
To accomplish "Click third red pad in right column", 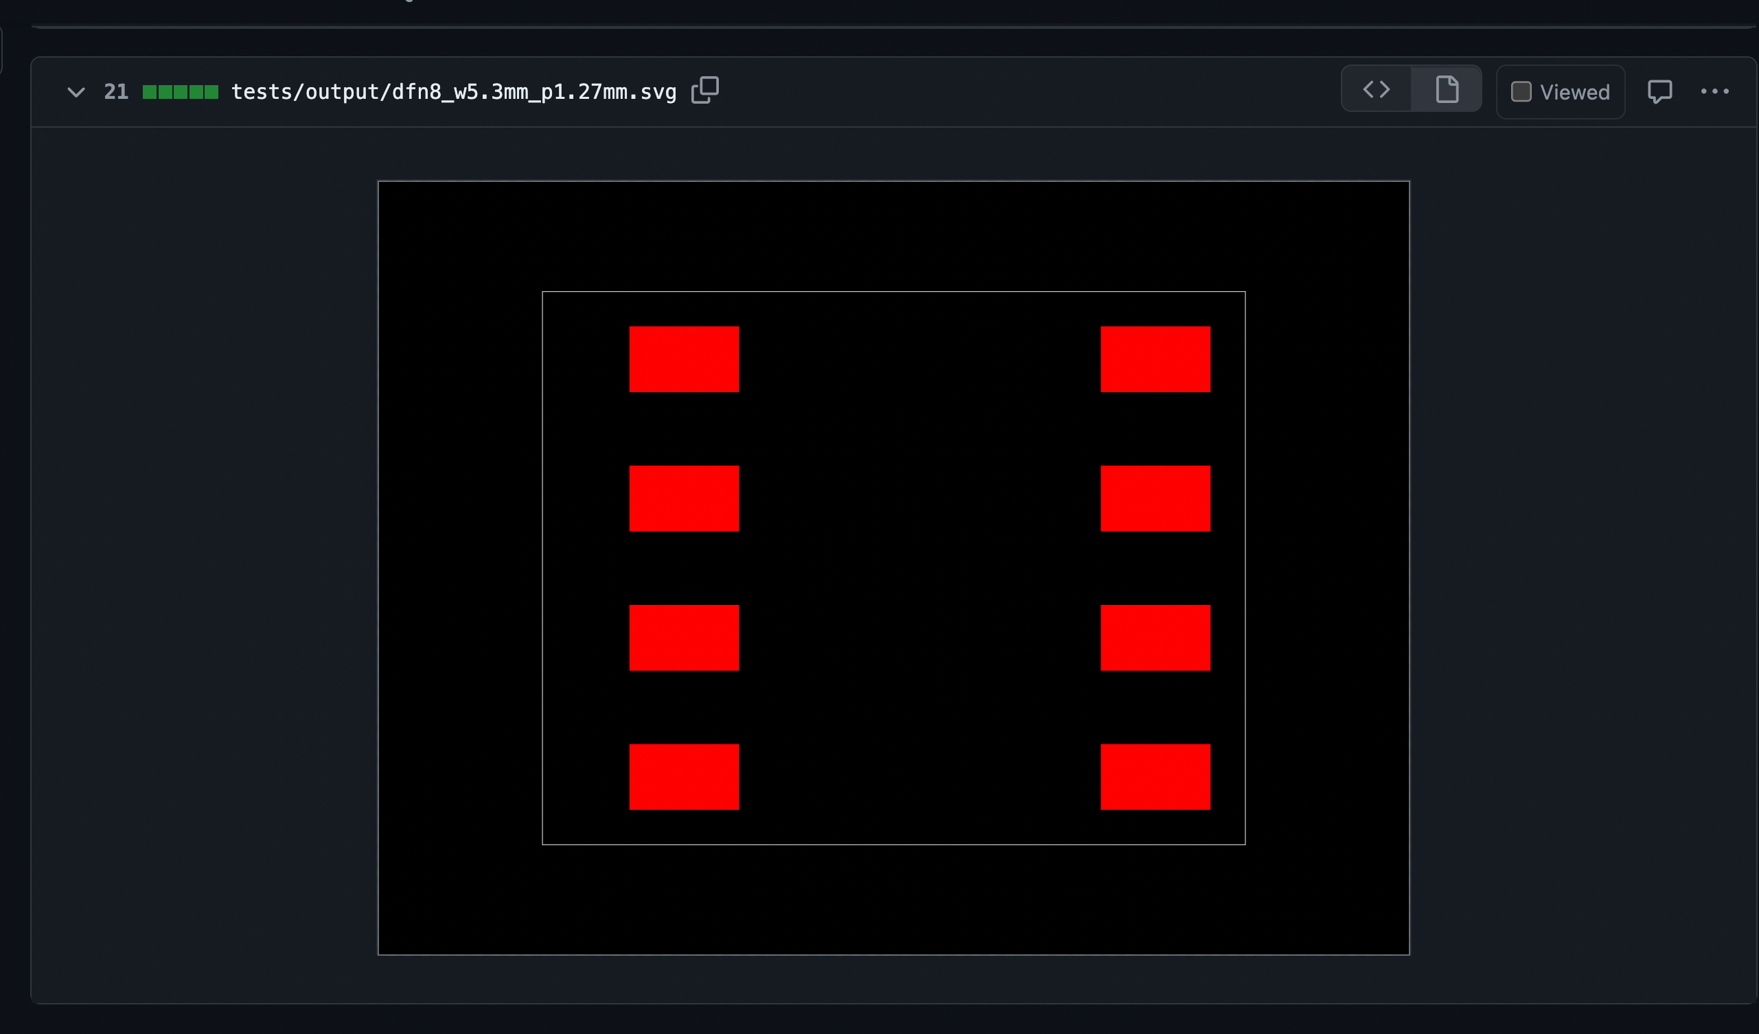I will tap(1155, 637).
